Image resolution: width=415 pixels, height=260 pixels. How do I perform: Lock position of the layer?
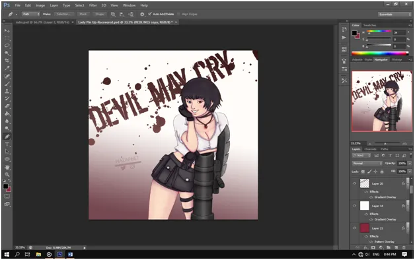click(x=375, y=172)
